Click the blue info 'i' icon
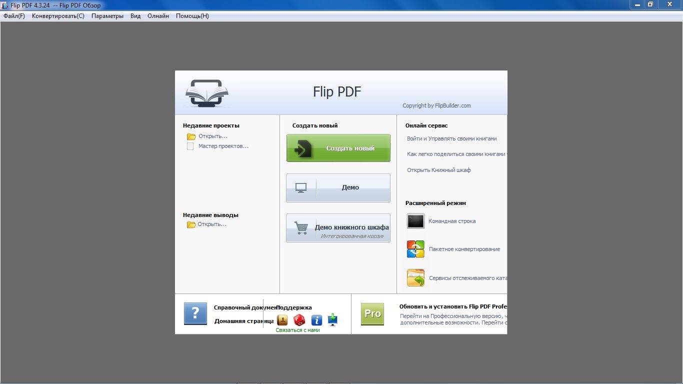The width and height of the screenshot is (683, 384). pos(316,320)
